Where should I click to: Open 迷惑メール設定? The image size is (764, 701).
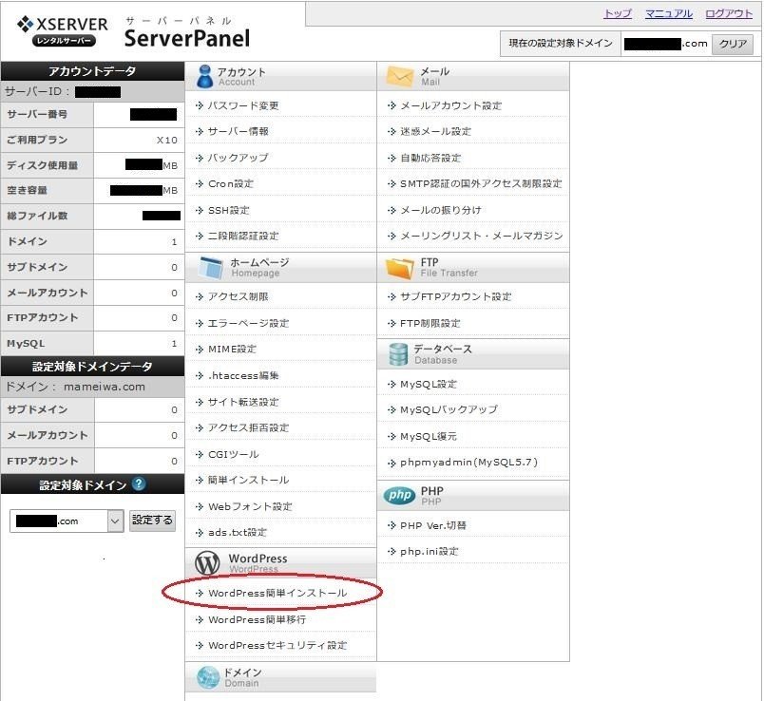tap(435, 131)
